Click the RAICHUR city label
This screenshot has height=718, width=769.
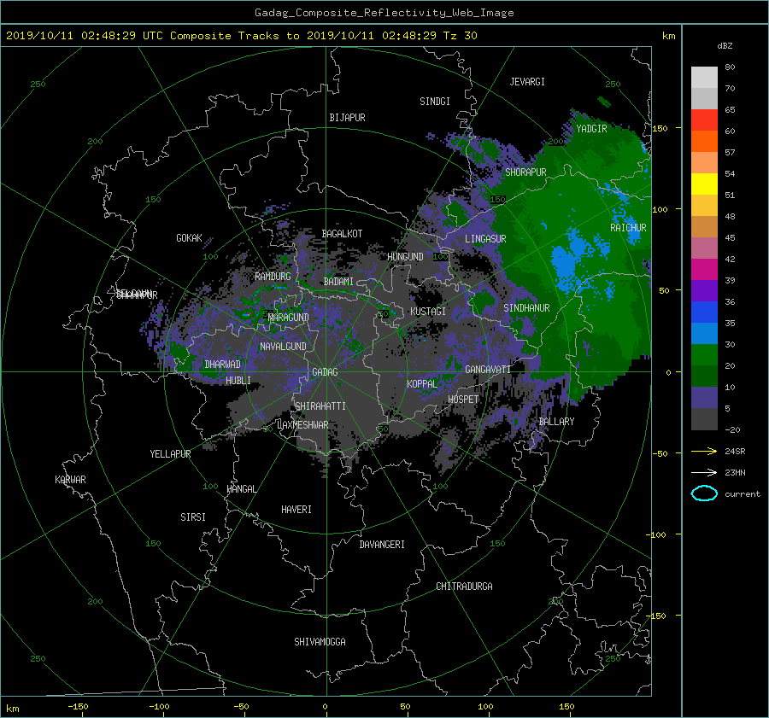628,228
